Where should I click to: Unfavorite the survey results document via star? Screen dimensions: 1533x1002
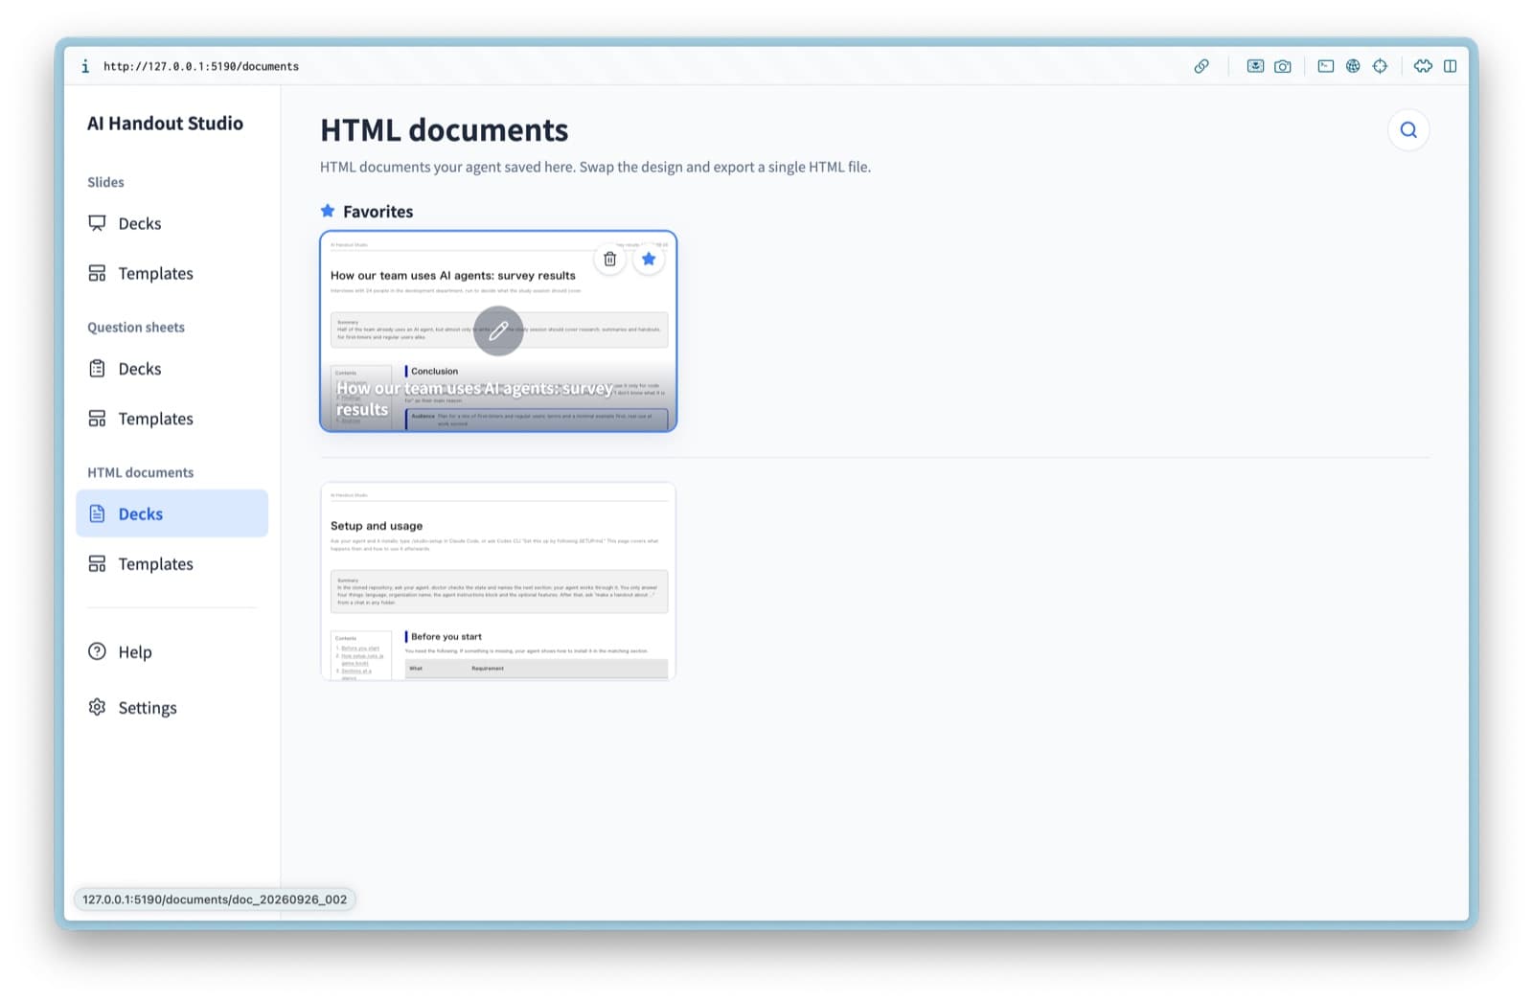[x=649, y=259]
